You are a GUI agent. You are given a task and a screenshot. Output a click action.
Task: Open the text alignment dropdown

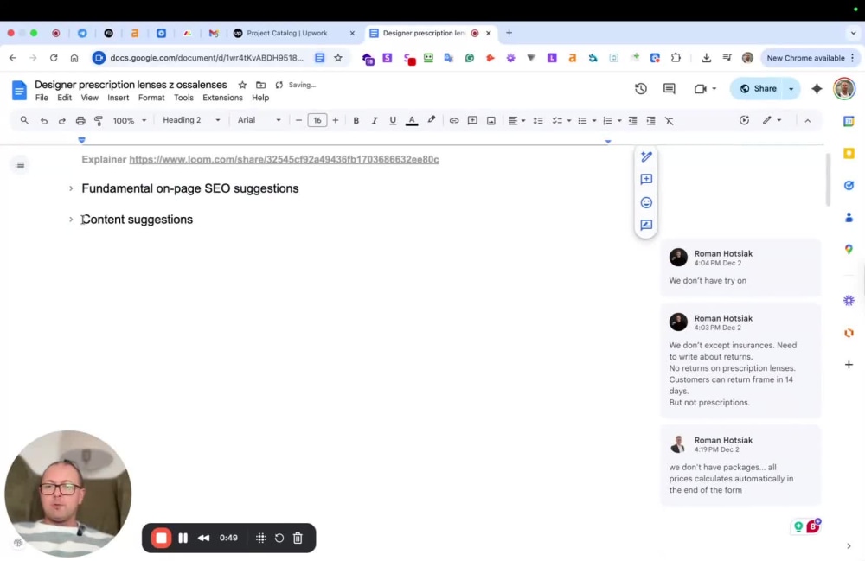[516, 121]
